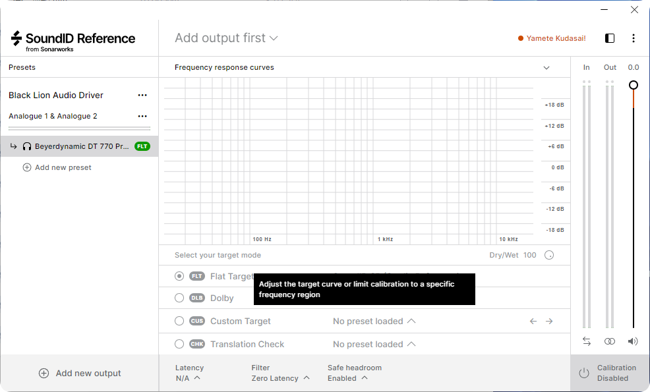Load next custom target preset arrow
Screen dimensions: 650x392
tap(549, 321)
